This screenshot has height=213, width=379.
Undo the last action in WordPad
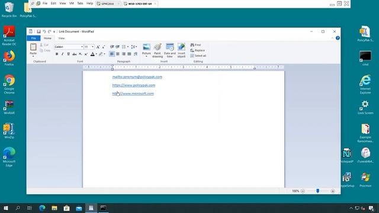tap(44, 31)
